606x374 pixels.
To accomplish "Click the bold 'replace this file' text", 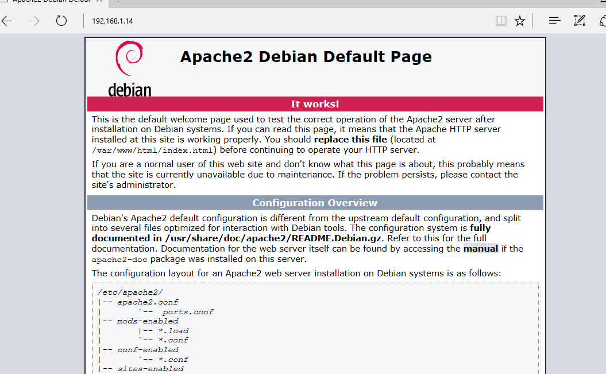I will pos(350,140).
